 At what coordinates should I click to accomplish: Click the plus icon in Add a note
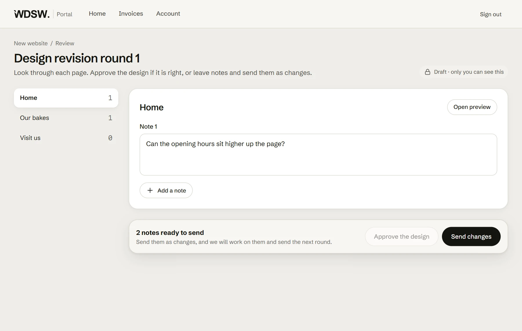pos(150,190)
